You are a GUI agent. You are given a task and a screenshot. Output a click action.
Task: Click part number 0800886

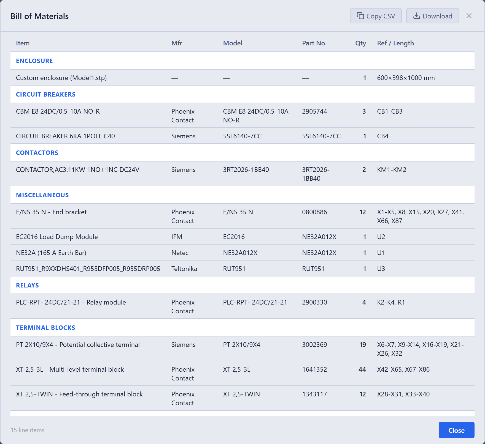coord(314,212)
